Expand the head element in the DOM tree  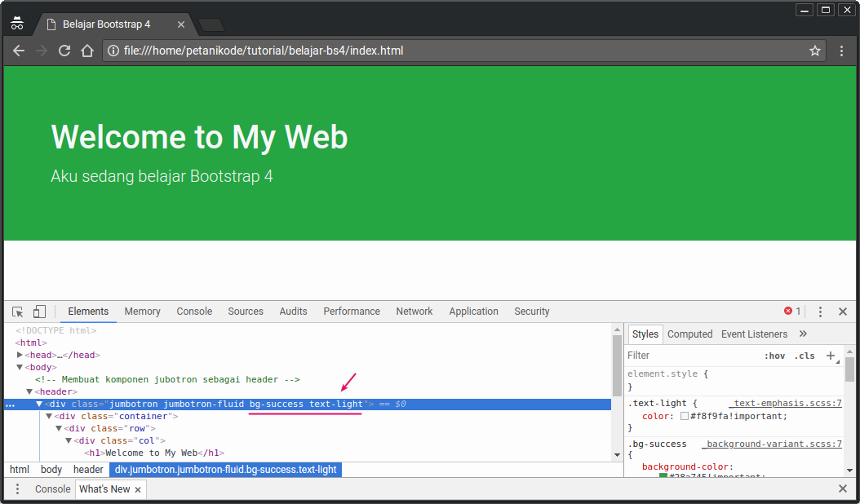(x=20, y=355)
